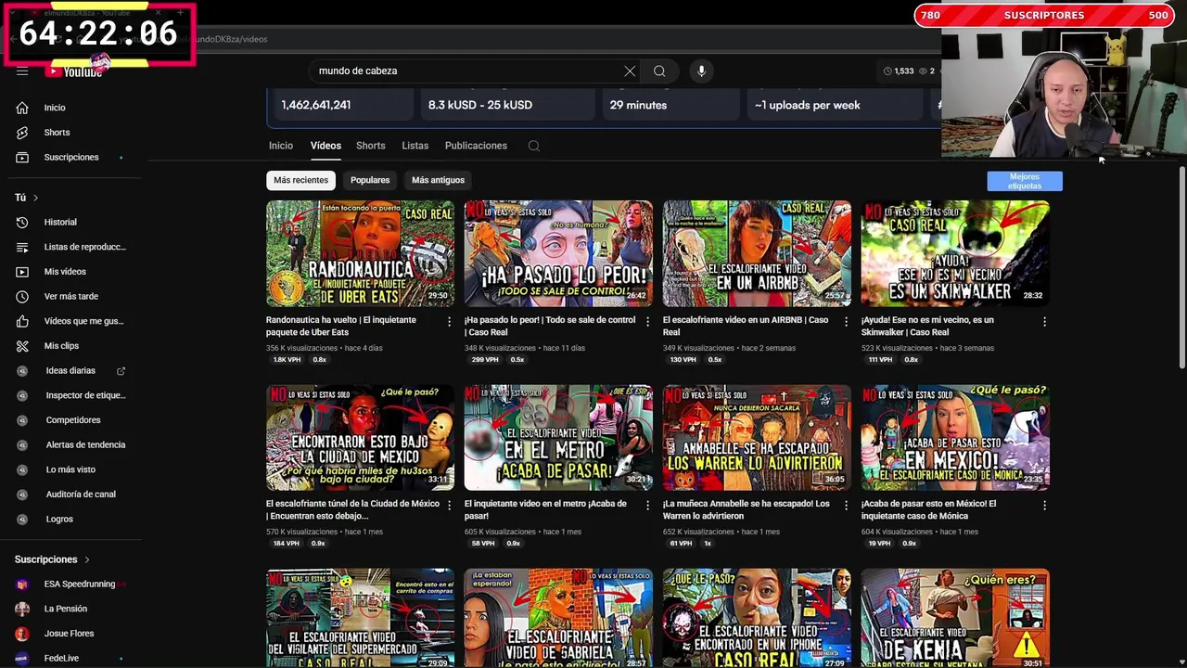Open video del vigilante del supermercado thumbnail
This screenshot has width=1187, height=668.
coord(360,618)
